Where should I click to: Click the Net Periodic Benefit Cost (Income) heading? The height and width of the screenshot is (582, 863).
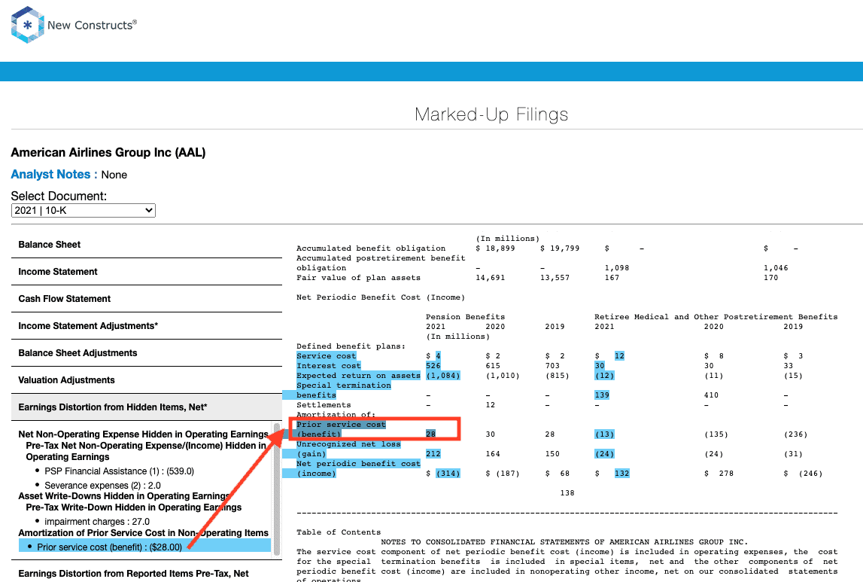[x=381, y=297]
